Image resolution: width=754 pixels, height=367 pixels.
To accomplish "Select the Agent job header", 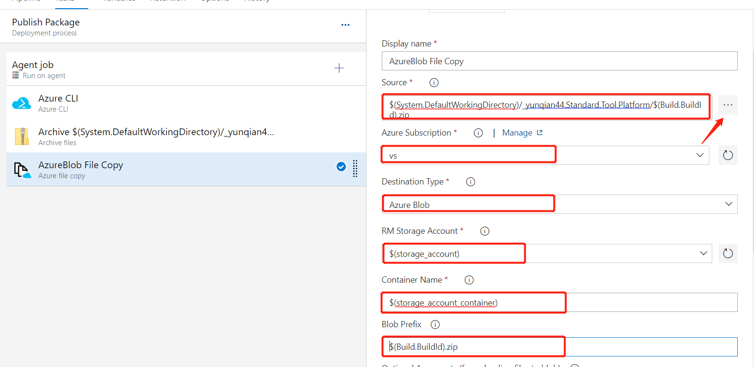I will coord(186,69).
